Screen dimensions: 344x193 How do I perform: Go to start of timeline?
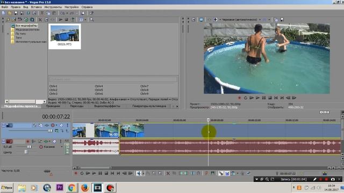112,173
